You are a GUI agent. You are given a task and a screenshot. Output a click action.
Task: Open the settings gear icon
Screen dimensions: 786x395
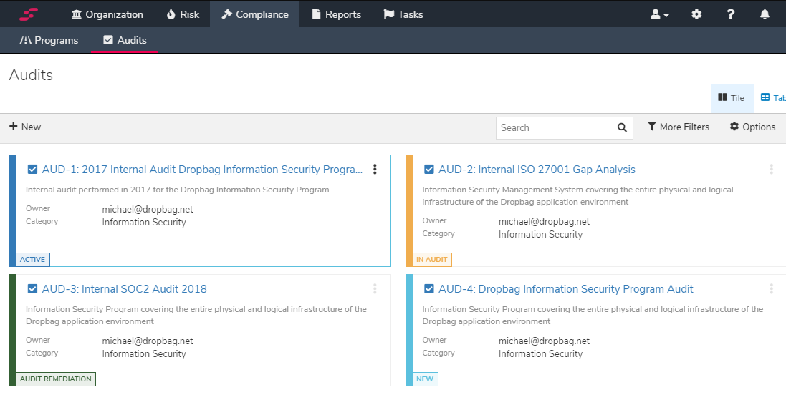tap(696, 14)
